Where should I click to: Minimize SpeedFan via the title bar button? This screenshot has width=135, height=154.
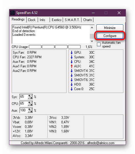coord(93,13)
